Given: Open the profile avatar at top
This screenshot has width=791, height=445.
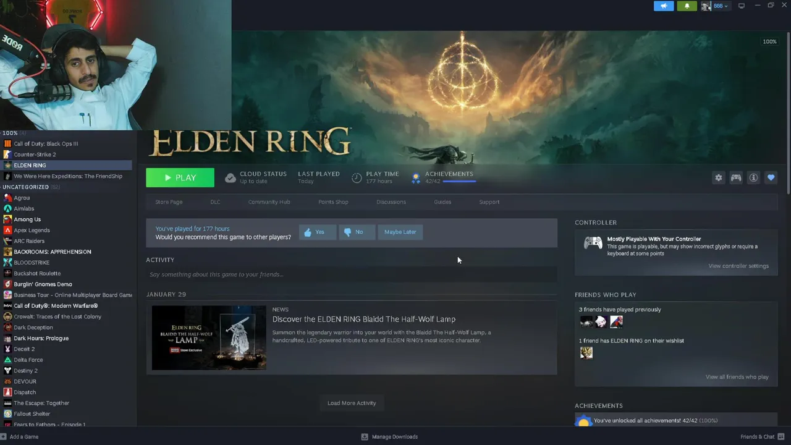Looking at the screenshot, I should click(706, 6).
